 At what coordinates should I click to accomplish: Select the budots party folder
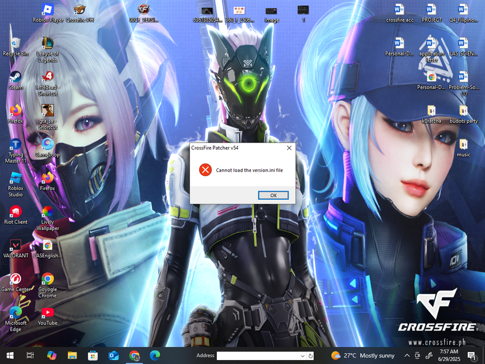[463, 114]
